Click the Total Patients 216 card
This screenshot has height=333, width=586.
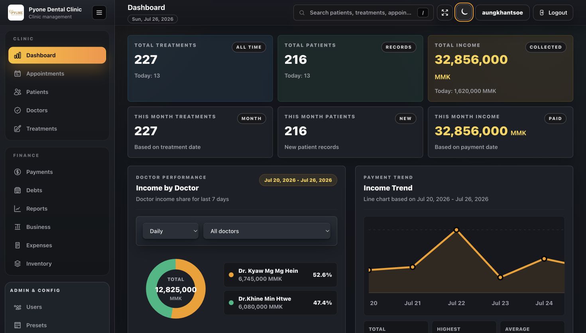tap(350, 68)
